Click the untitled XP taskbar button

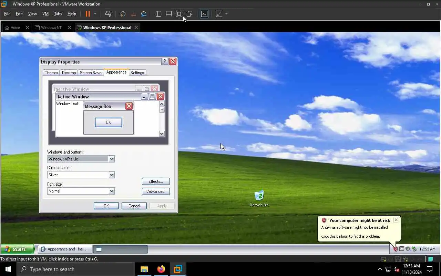(121, 249)
